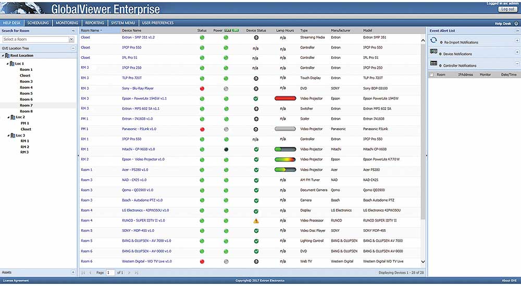The width and height of the screenshot is (521, 286).
Task: Collapse the Loc 2 tree node
Action: click(9, 117)
